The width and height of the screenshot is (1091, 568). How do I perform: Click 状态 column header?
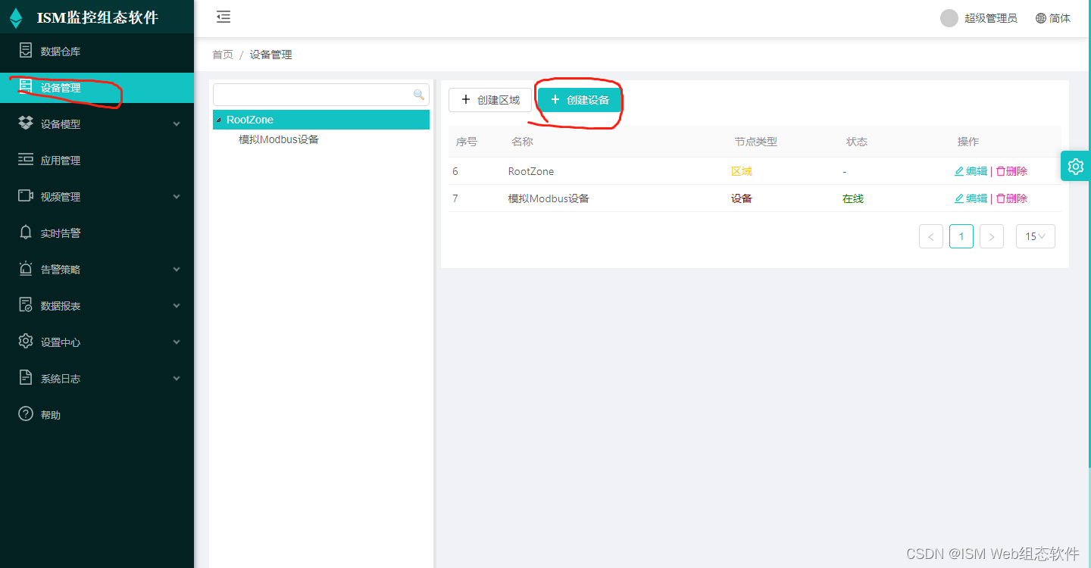click(x=857, y=142)
